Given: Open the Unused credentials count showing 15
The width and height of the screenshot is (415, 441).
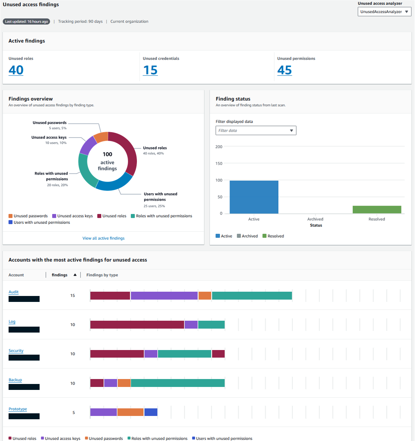Looking at the screenshot, I should click(150, 70).
